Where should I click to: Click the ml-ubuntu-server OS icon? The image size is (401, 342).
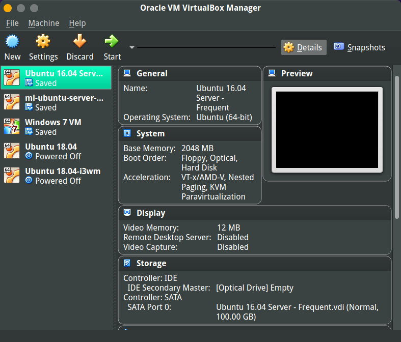coord(12,102)
